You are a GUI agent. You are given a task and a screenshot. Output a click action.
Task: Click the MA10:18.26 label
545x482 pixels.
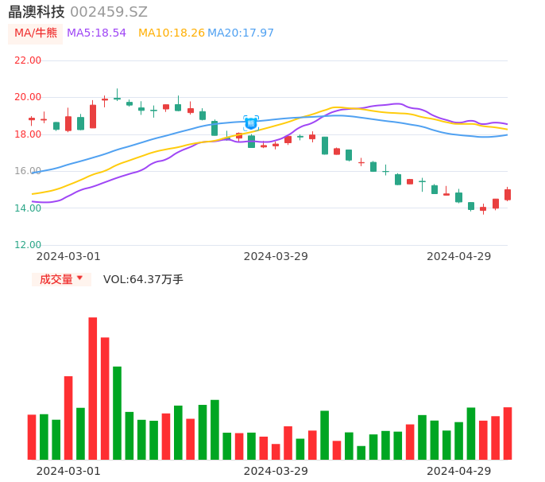(172, 33)
